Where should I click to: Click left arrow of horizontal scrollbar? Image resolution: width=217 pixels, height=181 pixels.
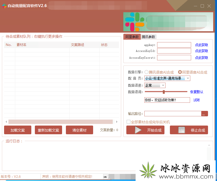[x=6, y=122]
